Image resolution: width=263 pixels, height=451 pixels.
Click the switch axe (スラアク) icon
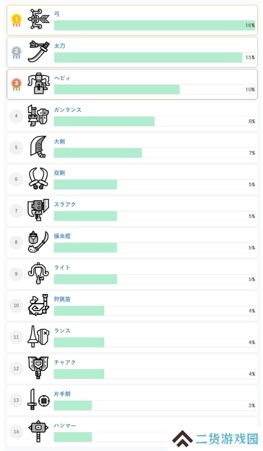coord(38,210)
